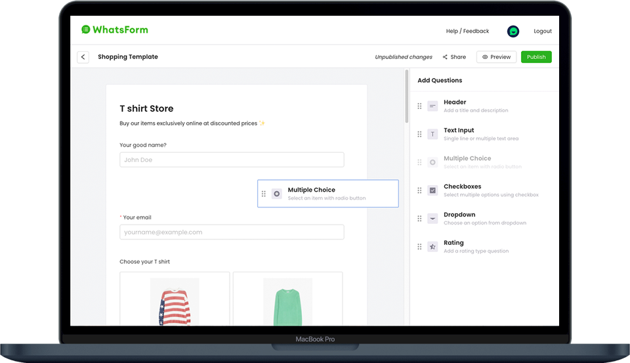Open the user avatar profile

click(513, 32)
